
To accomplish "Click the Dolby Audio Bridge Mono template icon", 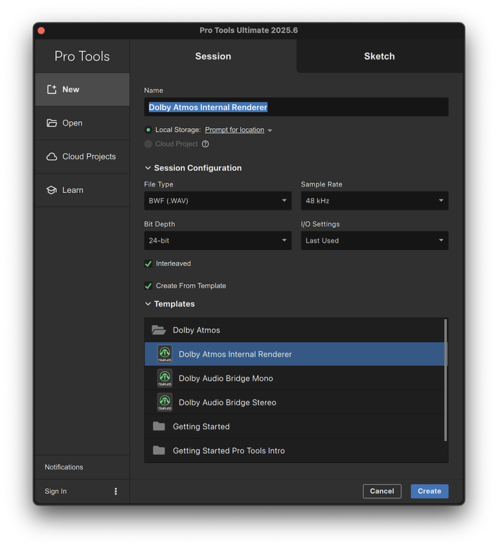I will coord(165,379).
